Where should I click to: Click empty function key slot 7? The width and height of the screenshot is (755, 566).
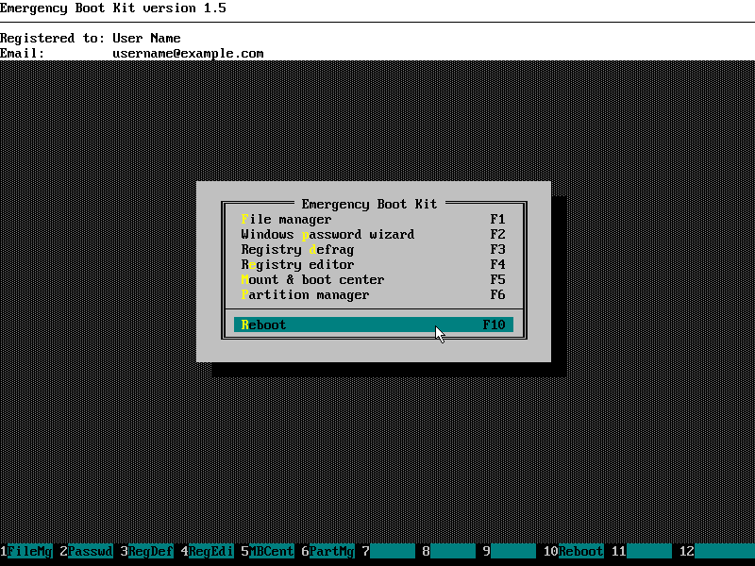[x=389, y=551]
